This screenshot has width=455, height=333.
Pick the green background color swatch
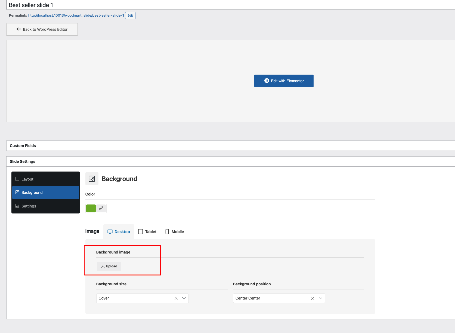pyautogui.click(x=91, y=208)
